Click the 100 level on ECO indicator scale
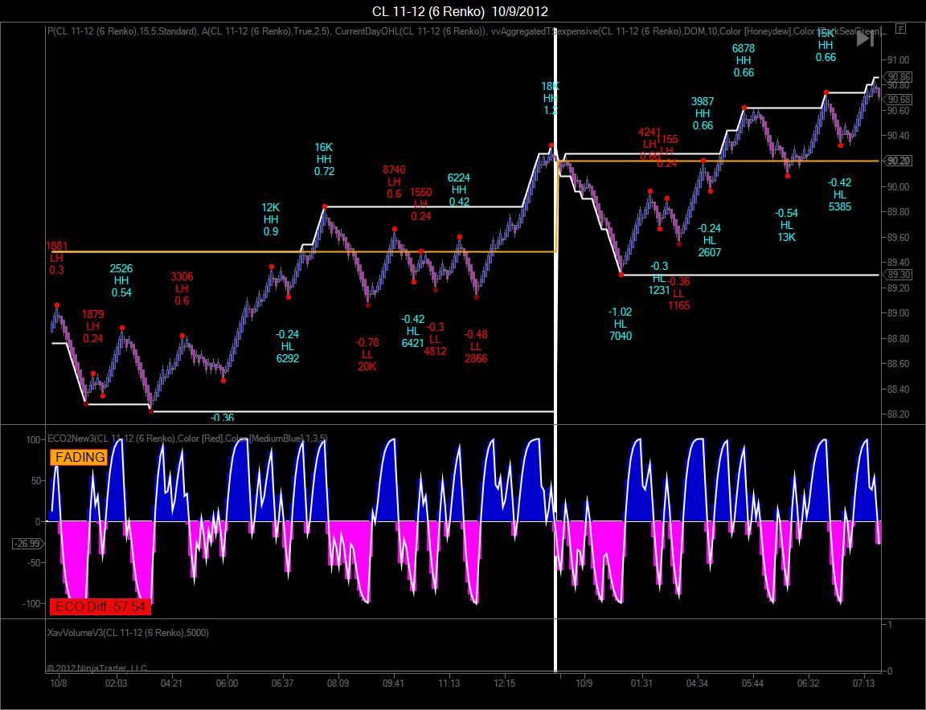 pos(33,440)
